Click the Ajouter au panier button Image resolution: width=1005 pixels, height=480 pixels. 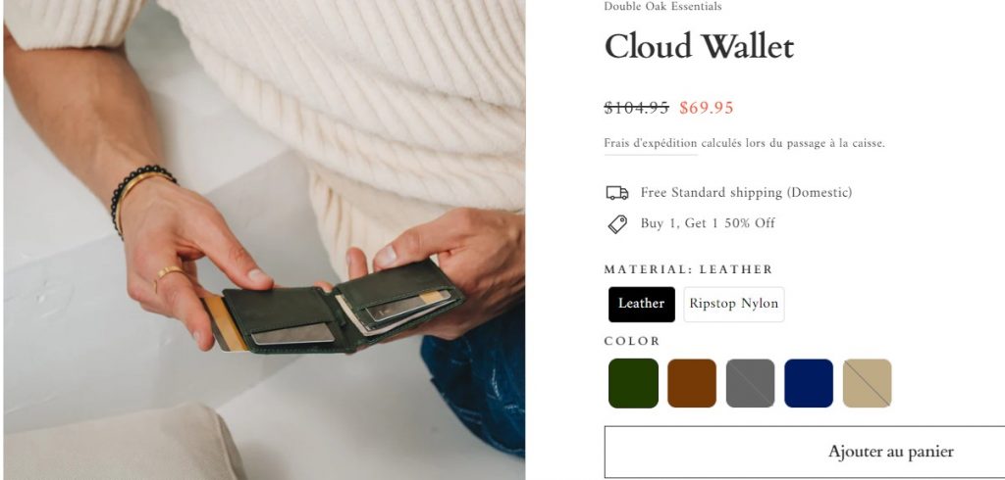coord(805,452)
